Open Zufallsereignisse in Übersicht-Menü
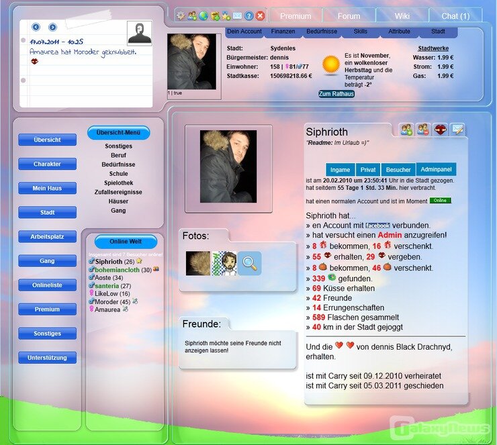 (118, 192)
